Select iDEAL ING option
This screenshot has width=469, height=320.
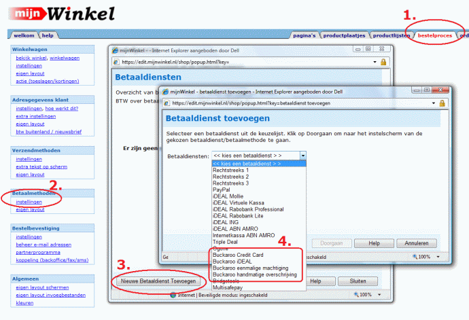click(x=259, y=222)
